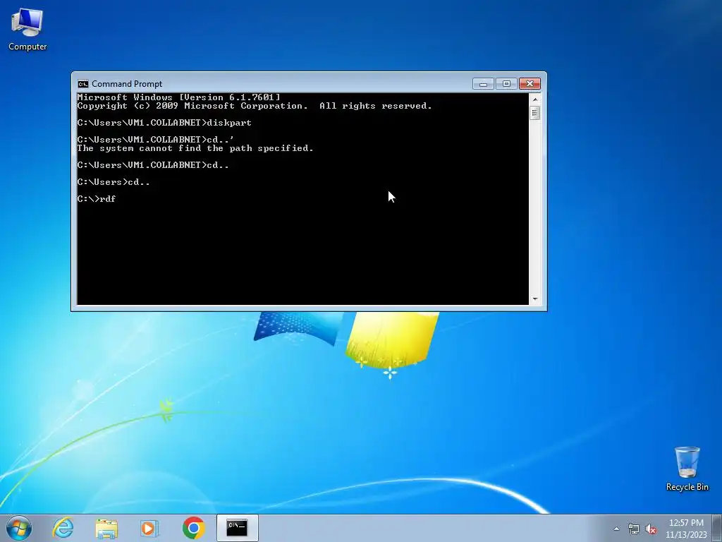Click the Show desktop button strip
The image size is (722, 542).
click(x=717, y=528)
